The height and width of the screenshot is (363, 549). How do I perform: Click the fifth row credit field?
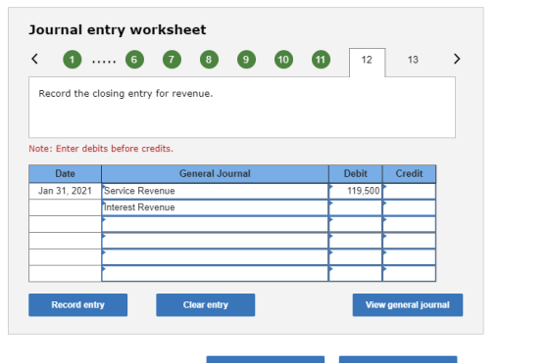click(x=410, y=256)
